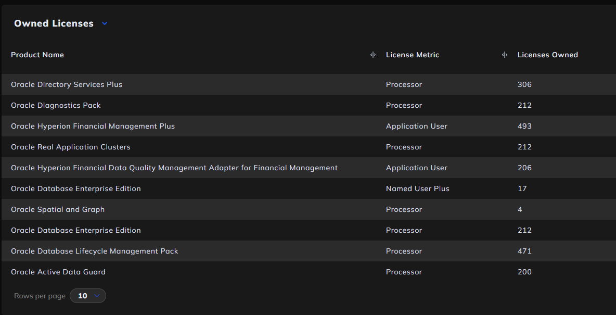Click licenses owned value 206

[x=524, y=168]
